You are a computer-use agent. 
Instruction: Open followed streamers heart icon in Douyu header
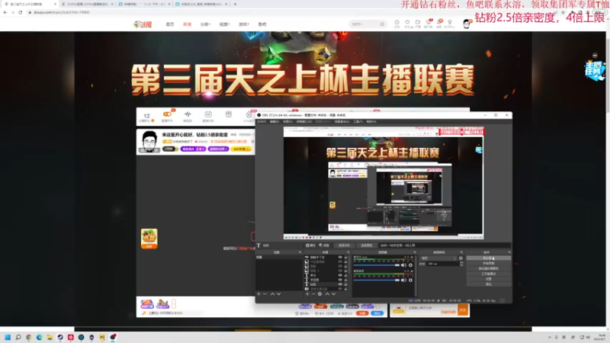tap(407, 23)
